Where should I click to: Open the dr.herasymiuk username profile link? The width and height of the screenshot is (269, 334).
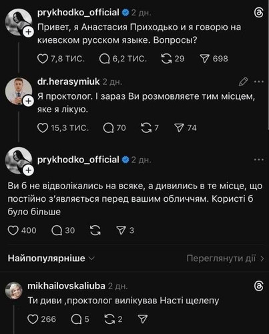pos(69,81)
